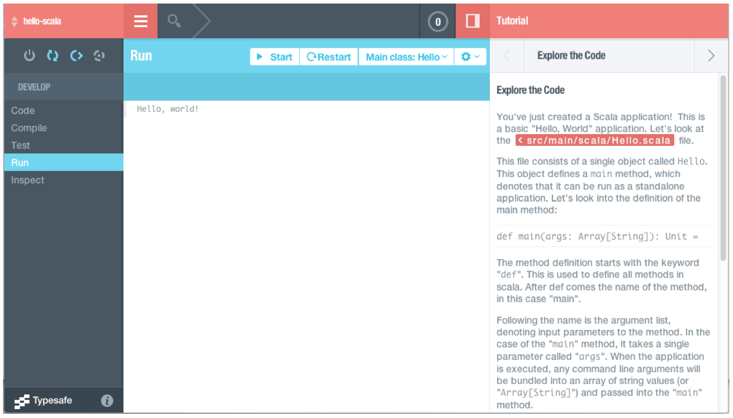Open the Explore the Code page title
Screen dimensions: 733x418
click(x=571, y=56)
